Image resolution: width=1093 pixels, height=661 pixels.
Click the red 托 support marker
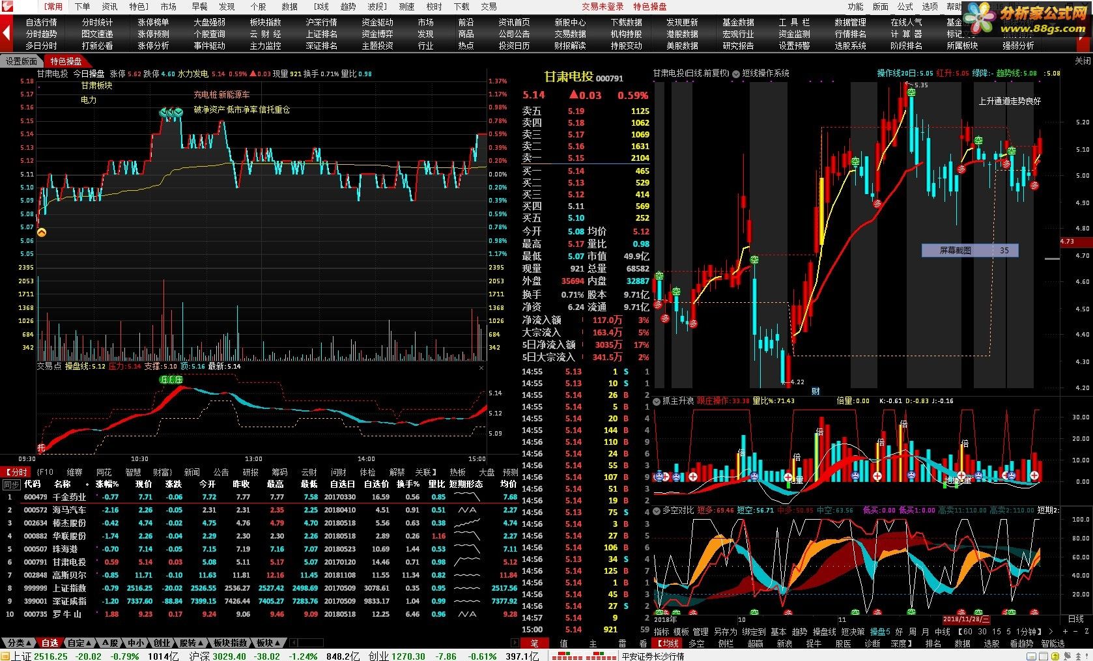pyautogui.click(x=42, y=448)
